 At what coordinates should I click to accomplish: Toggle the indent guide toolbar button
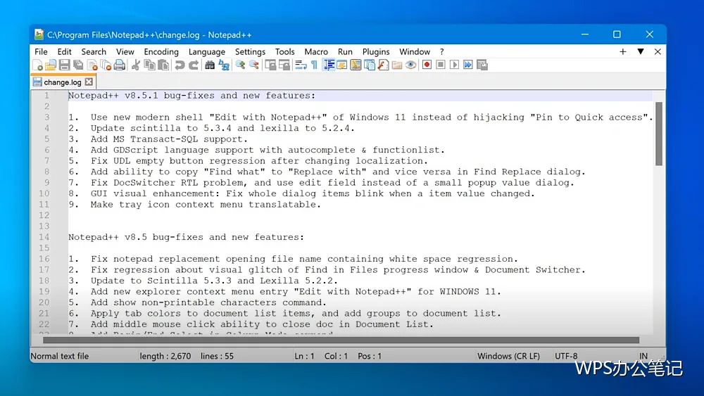(329, 65)
